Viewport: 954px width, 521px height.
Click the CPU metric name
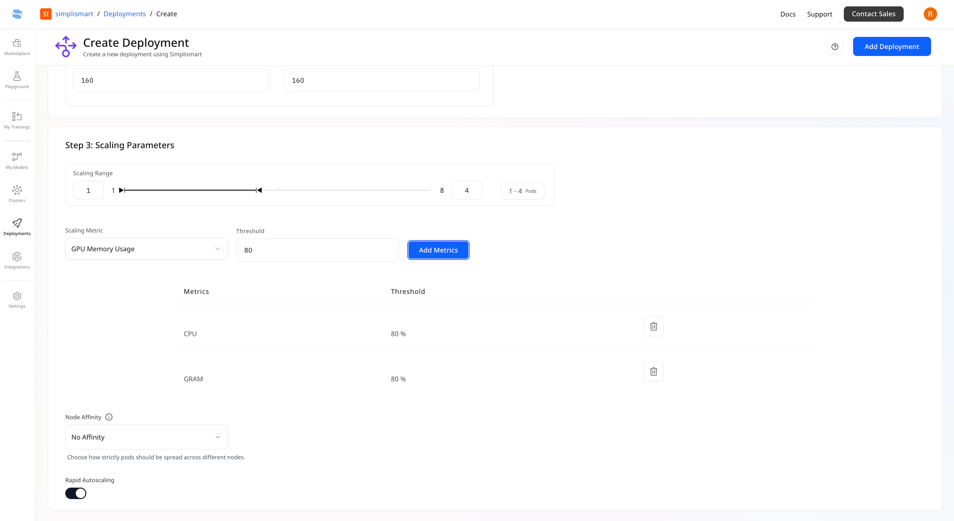tap(190, 334)
